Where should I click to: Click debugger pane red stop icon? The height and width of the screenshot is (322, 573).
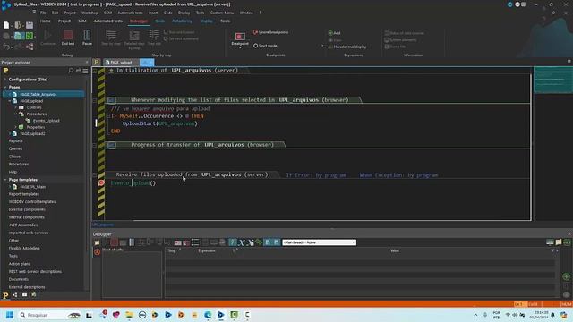point(114,242)
